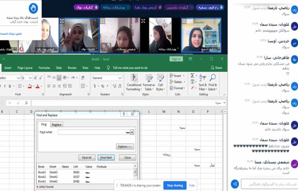Open the Sort & Filter tool

click(202, 82)
